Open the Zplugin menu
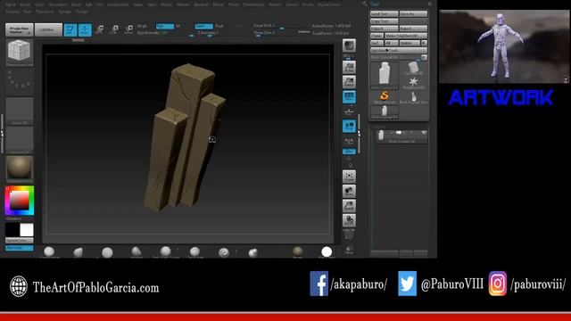The width and height of the screenshot is (571, 321). [x=65, y=12]
